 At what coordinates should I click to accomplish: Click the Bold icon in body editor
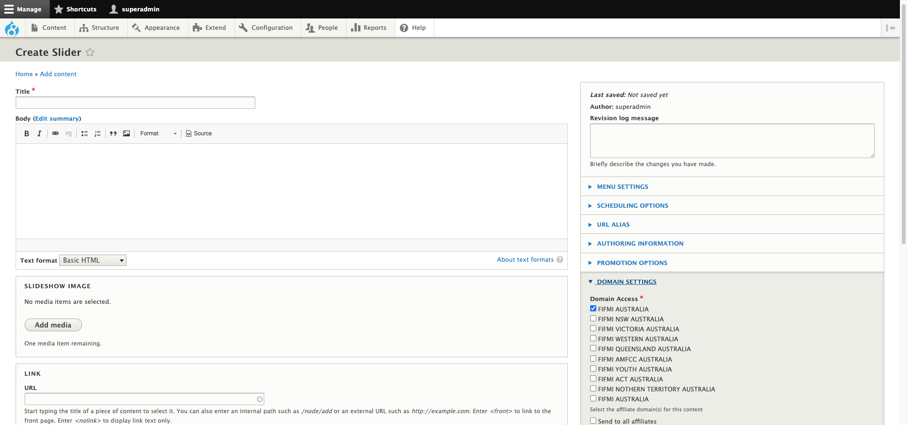pos(27,133)
